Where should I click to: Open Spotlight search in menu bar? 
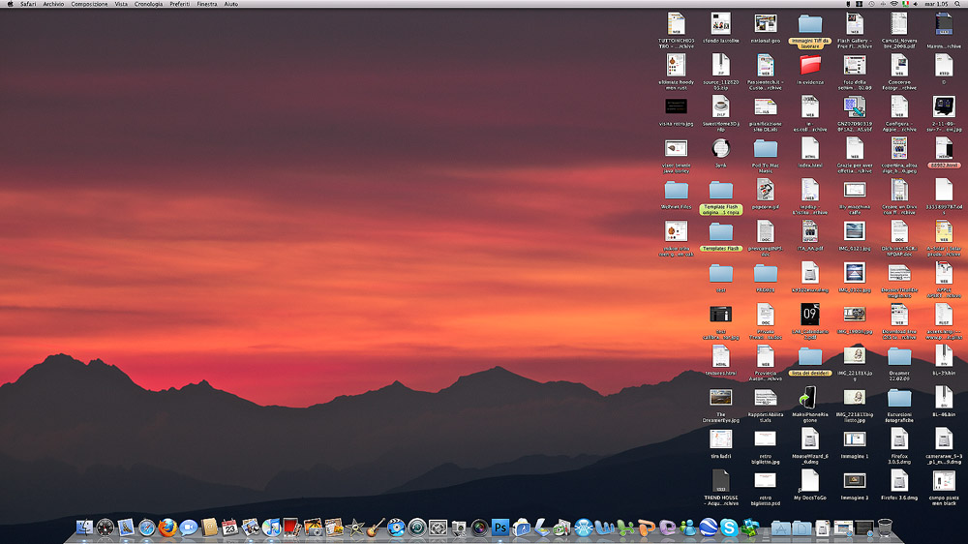(x=957, y=4)
